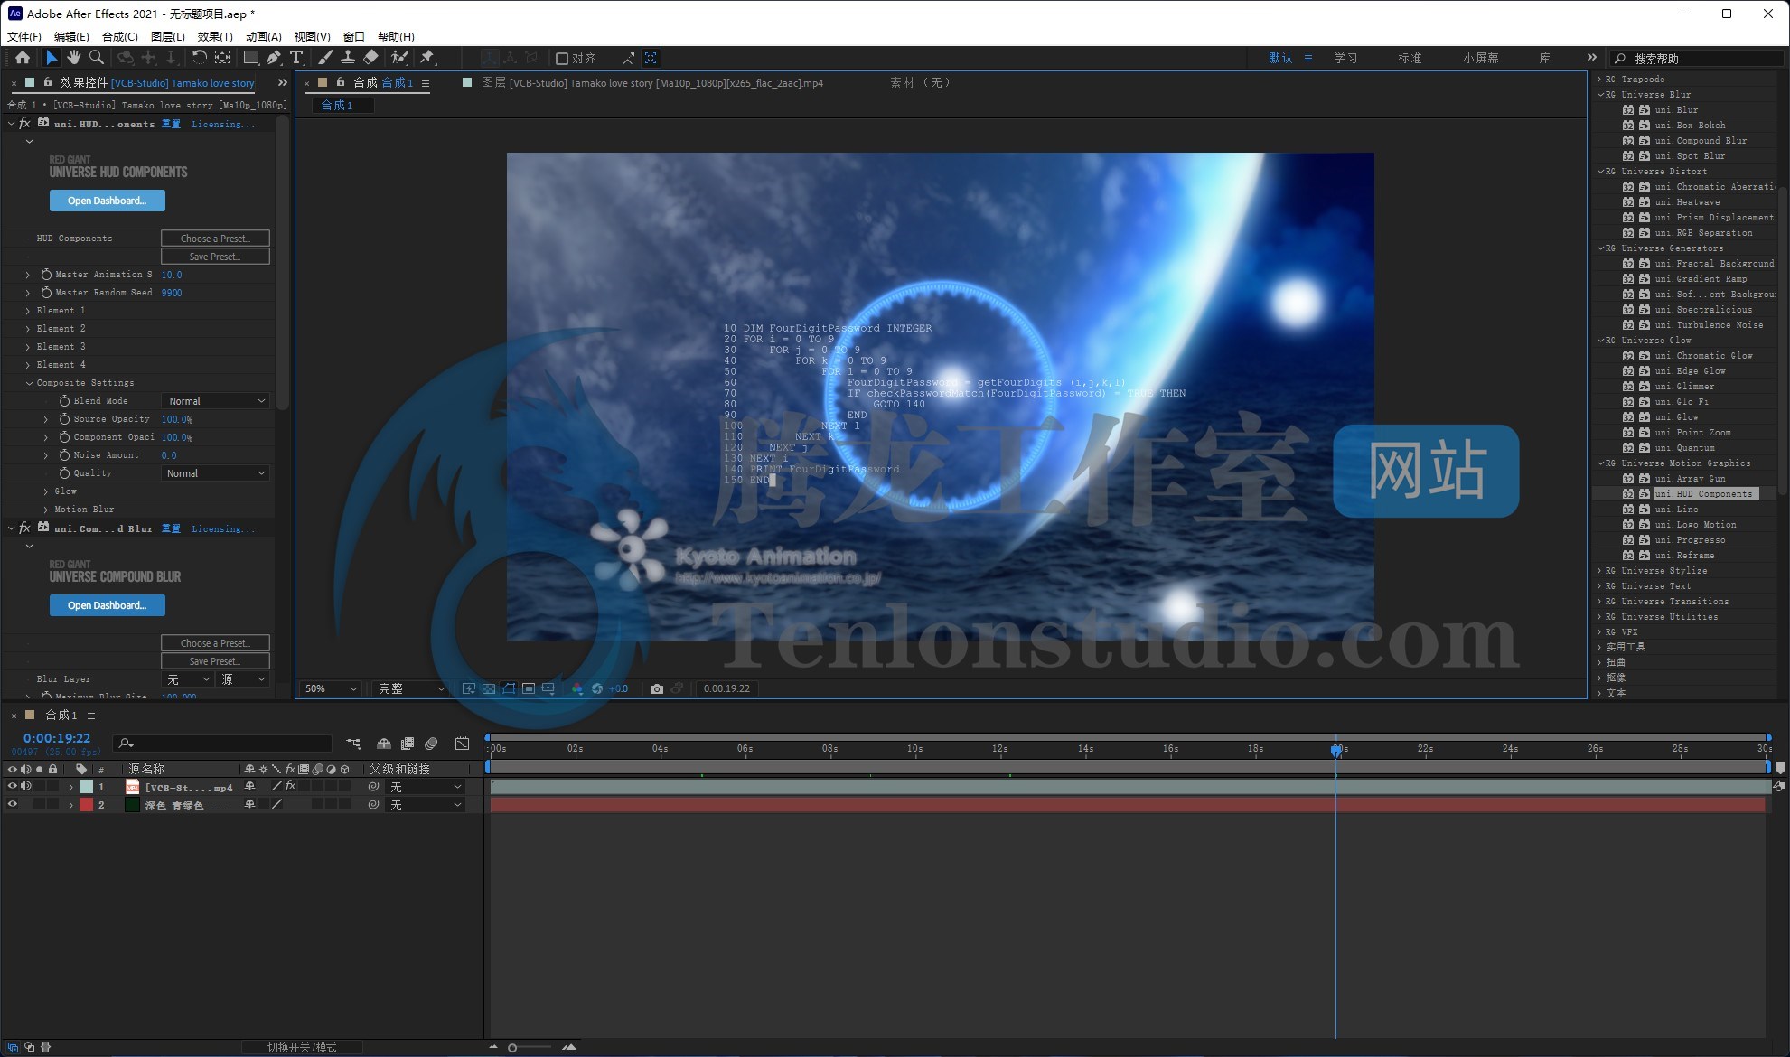Image resolution: width=1790 pixels, height=1057 pixels.
Task: Open the 效果(T) menu
Action: click(x=215, y=37)
